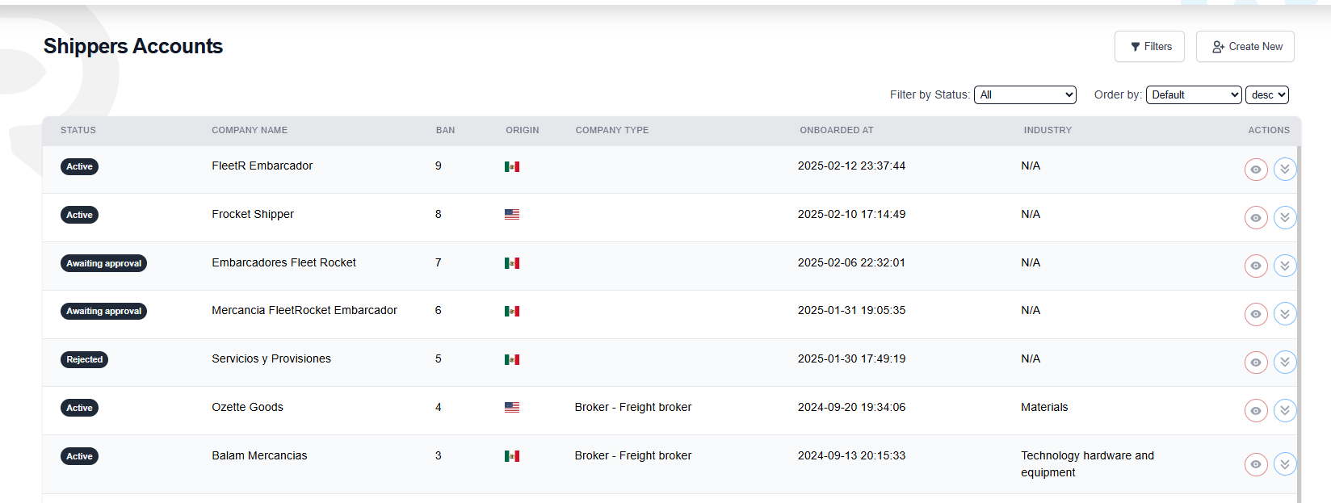Click the ORIGIN column header
Image resolution: width=1331 pixels, height=503 pixels.
[523, 130]
